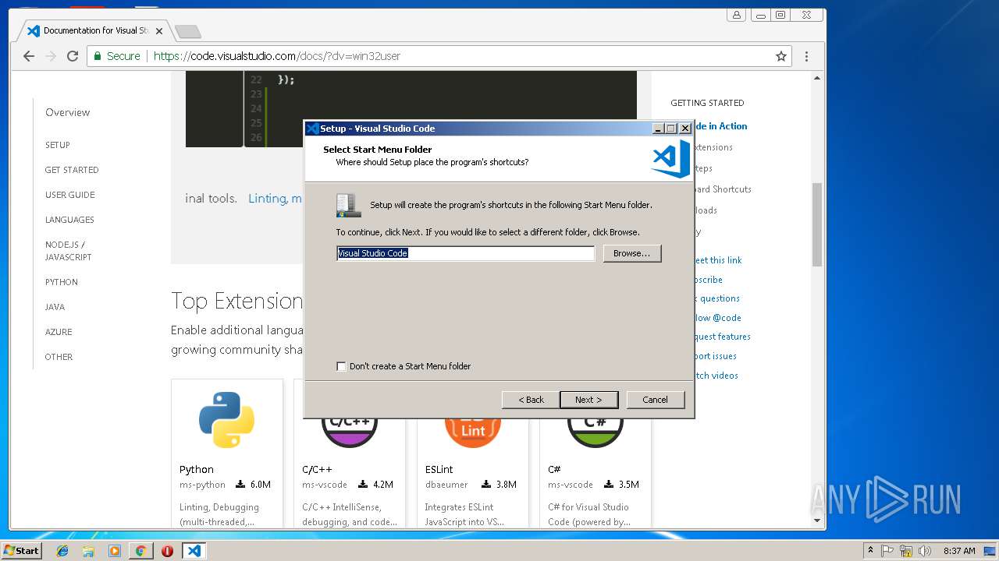The height and width of the screenshot is (561, 999).
Task: Open the C/C++ extension title
Action: [317, 469]
